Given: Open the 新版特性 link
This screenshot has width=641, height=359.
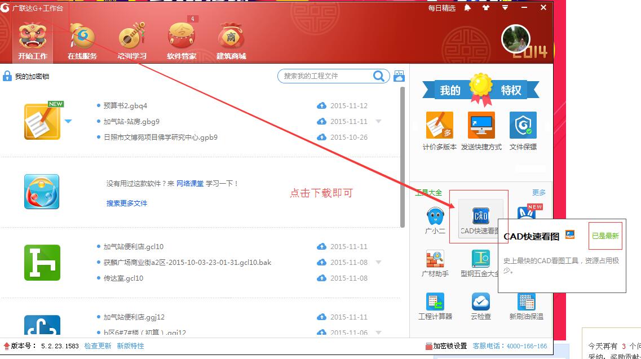Looking at the screenshot, I should (130, 346).
